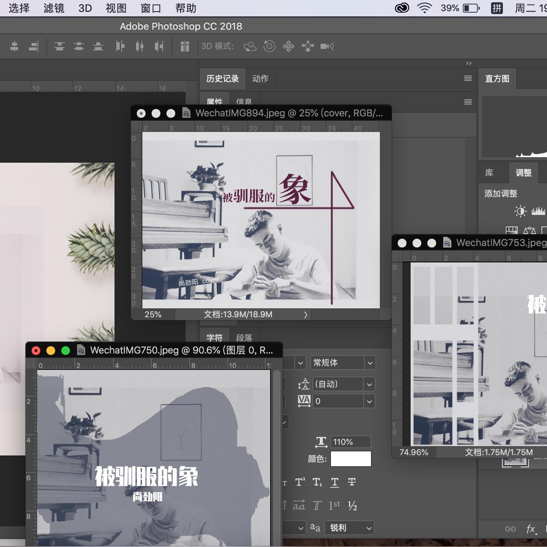Toggle the italic T swash option
The height and width of the screenshot is (547, 547).
(317, 505)
